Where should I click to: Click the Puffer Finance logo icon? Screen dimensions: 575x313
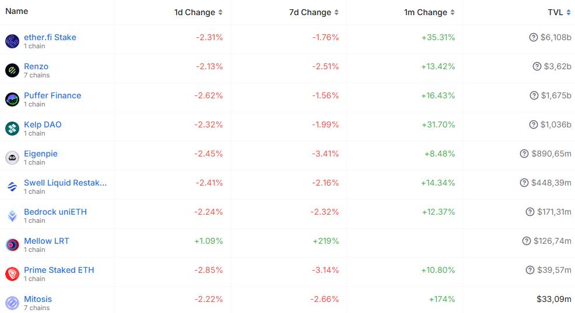(12, 99)
